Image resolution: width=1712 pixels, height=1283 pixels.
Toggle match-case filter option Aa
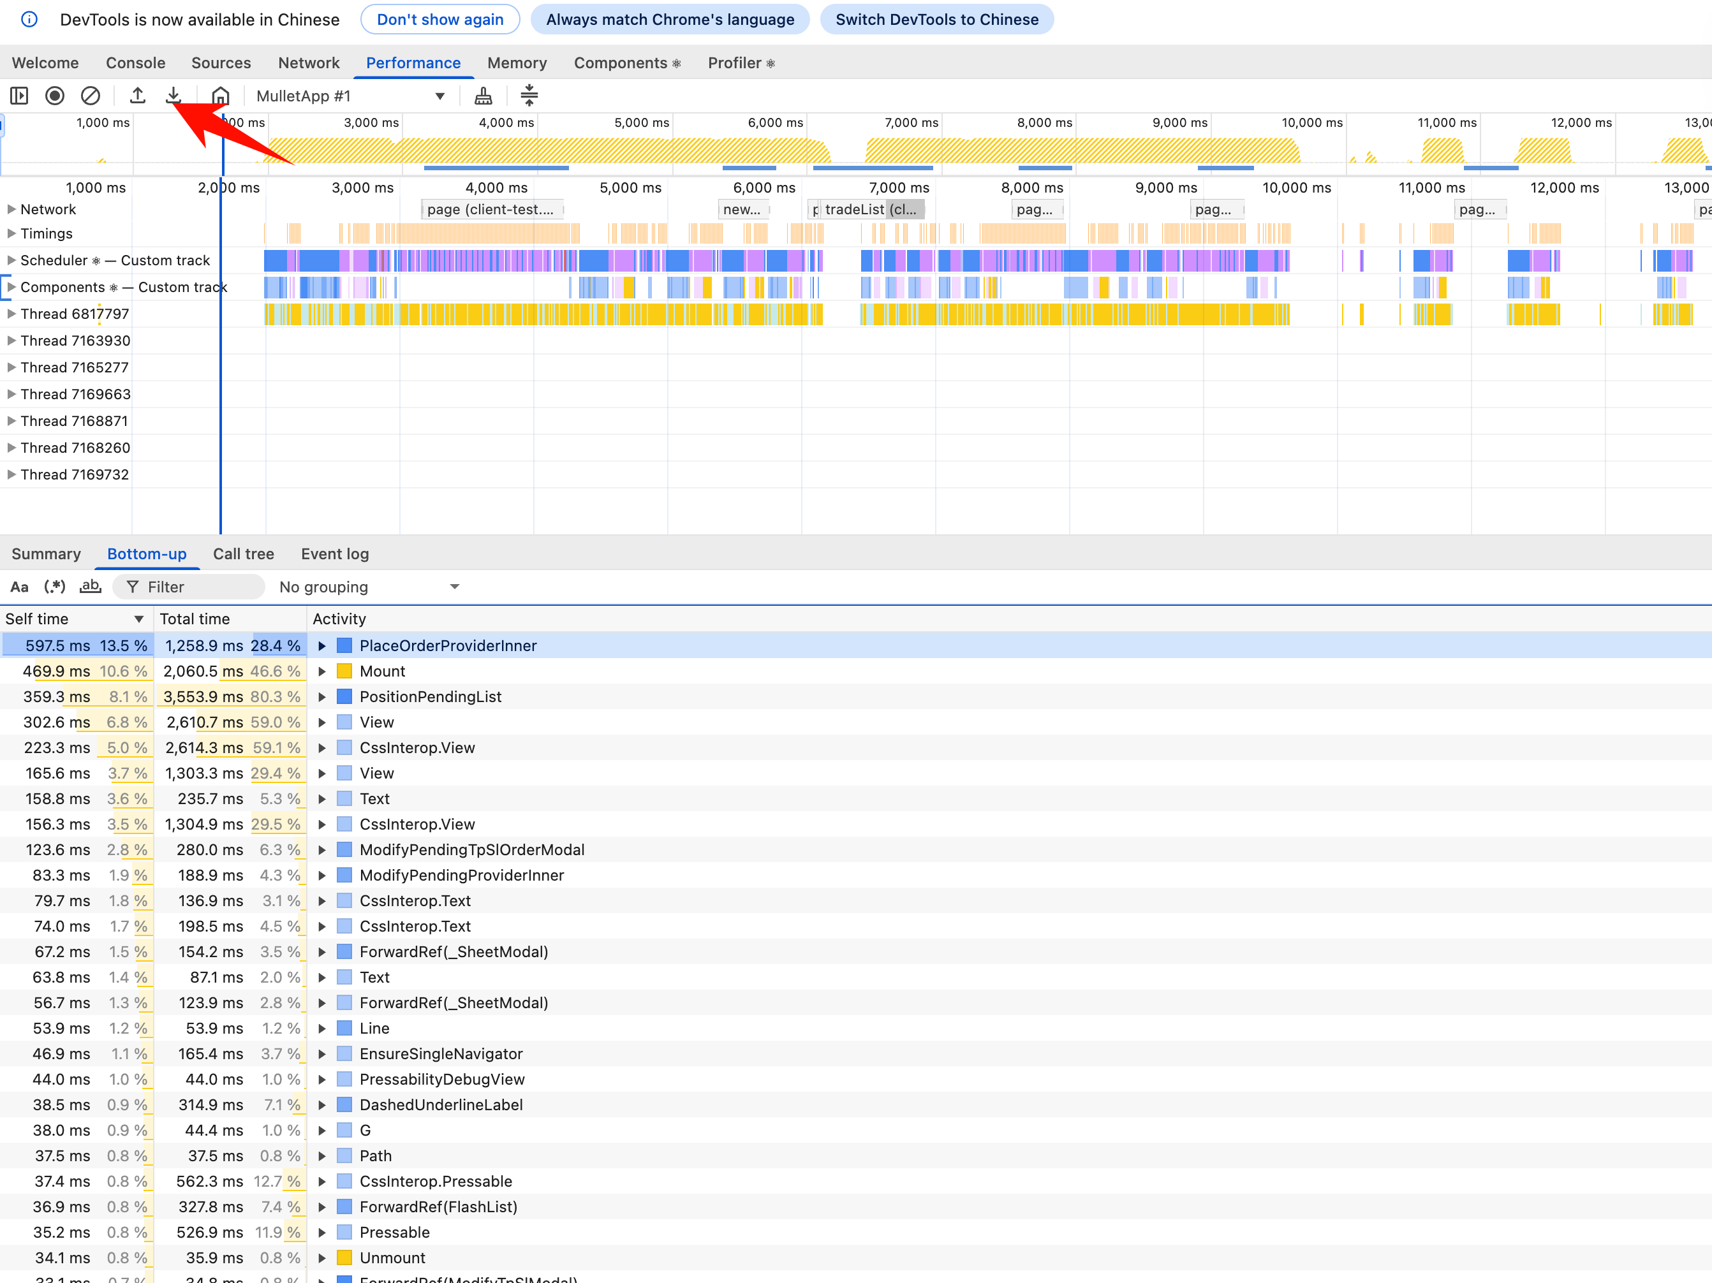coord(19,587)
